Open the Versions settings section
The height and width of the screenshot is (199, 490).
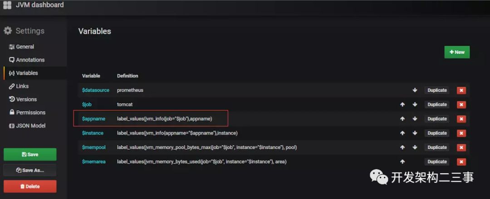click(23, 99)
